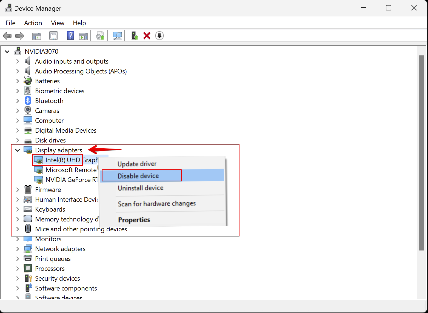This screenshot has width=428, height=313.
Task: Click the vertical scrollbar thumb
Action: pyautogui.click(x=421, y=153)
